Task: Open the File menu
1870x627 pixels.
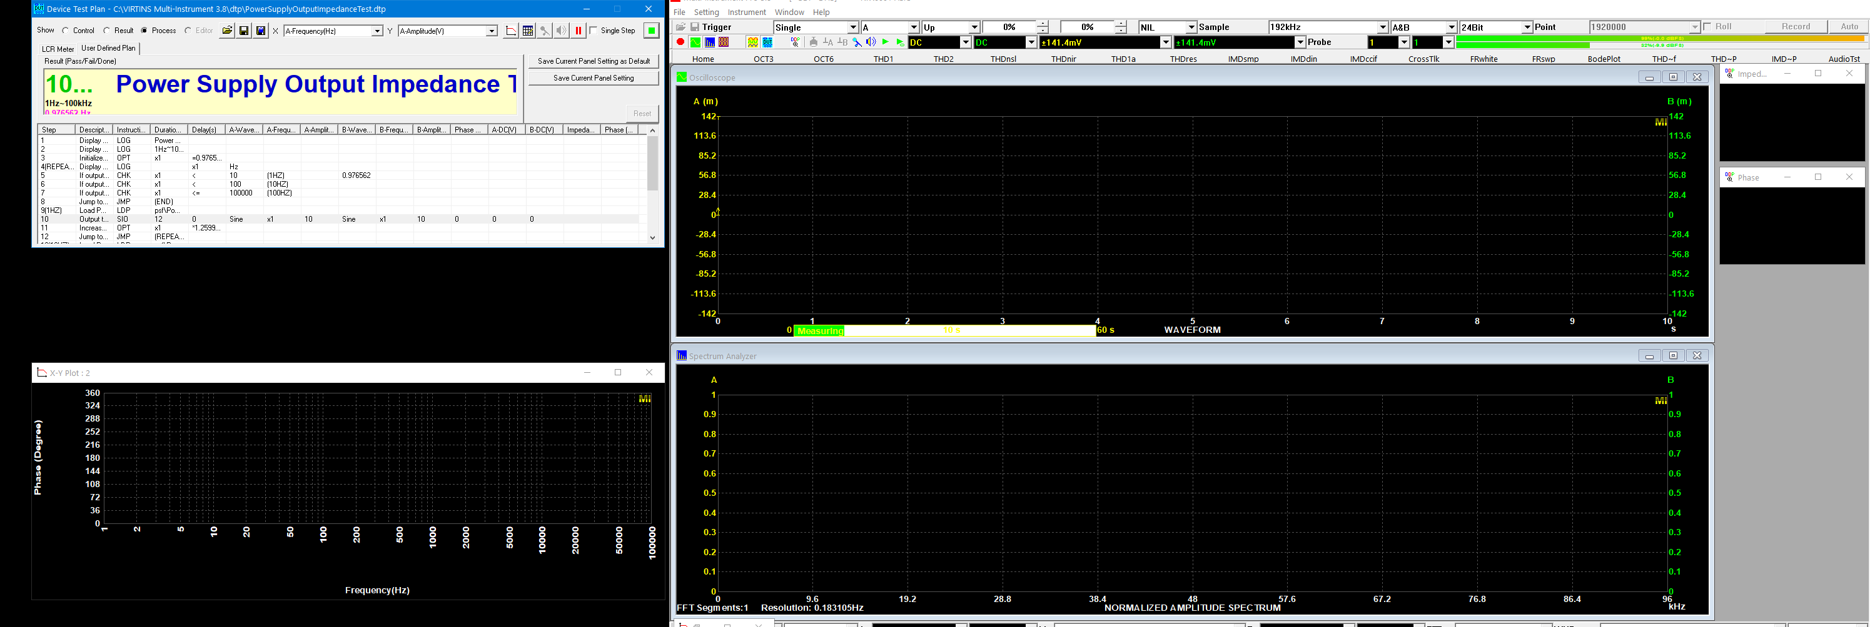Action: (679, 12)
